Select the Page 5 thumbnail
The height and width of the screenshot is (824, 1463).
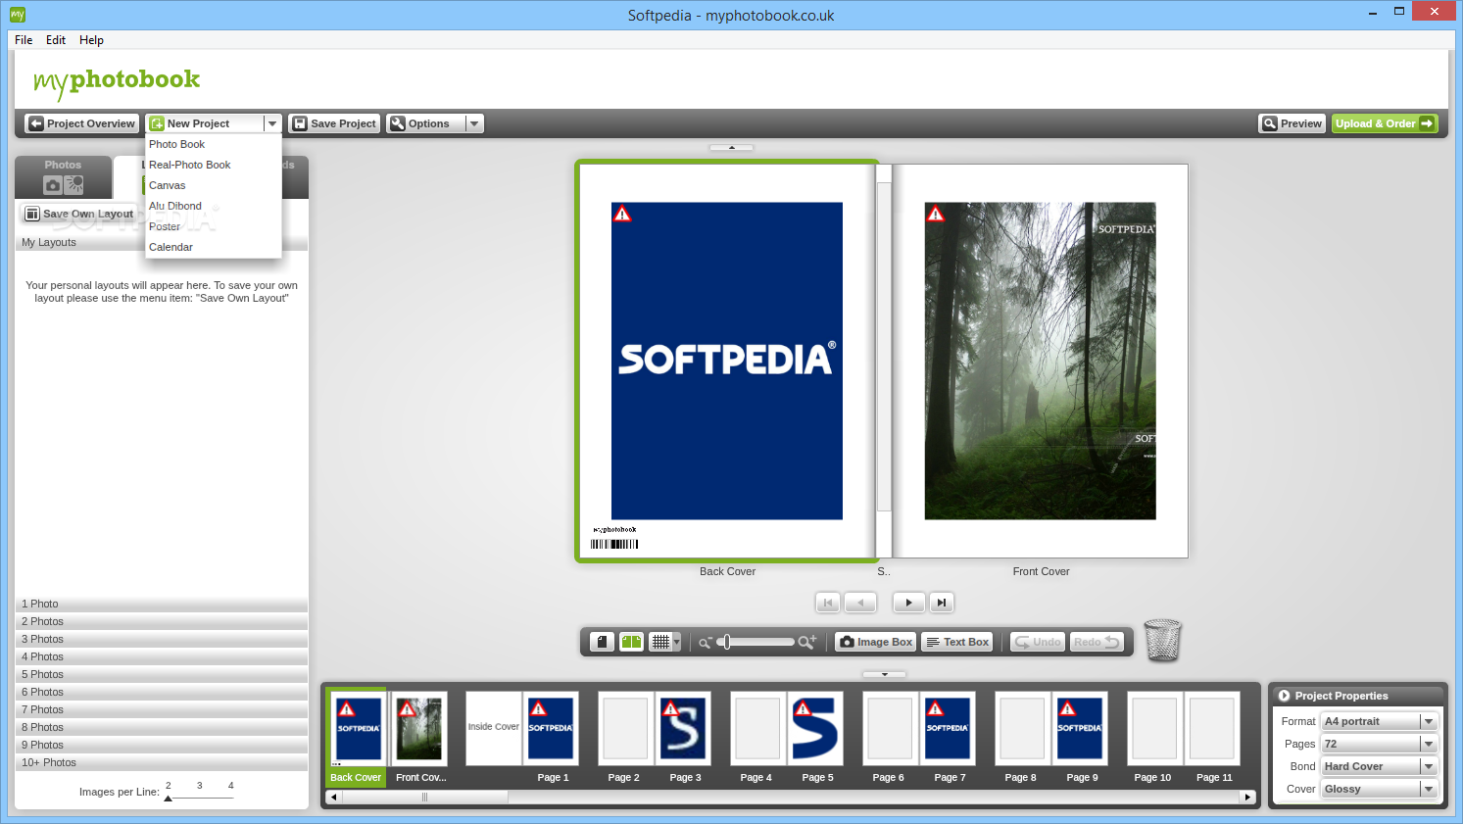[816, 729]
